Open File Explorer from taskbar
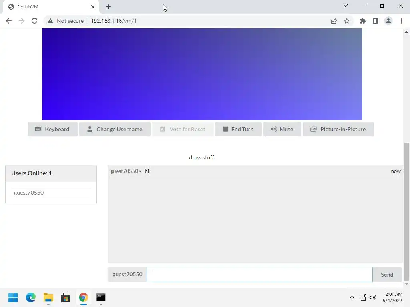410x307 pixels. click(48, 297)
